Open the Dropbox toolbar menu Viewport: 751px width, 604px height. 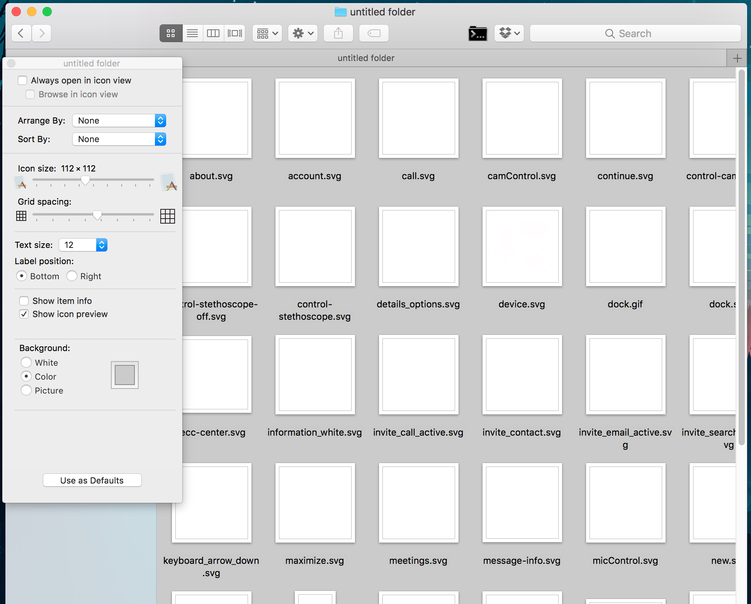[509, 34]
